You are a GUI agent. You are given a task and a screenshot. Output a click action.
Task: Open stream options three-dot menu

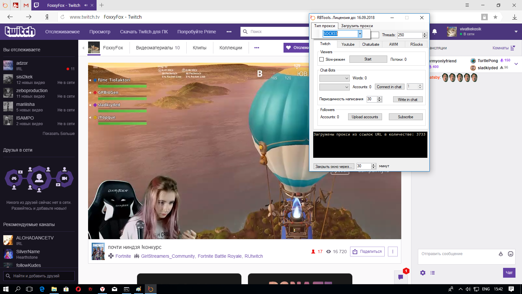coord(393,252)
